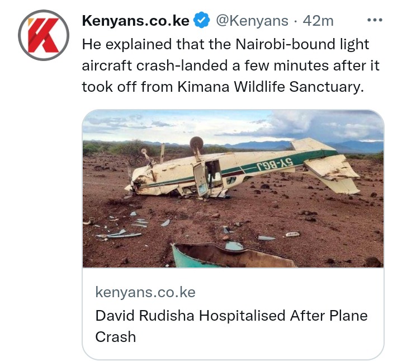Follow the kenyans.co.ke card domain link
Image resolution: width=402 pixels, height=361 pixels.
click(x=145, y=292)
